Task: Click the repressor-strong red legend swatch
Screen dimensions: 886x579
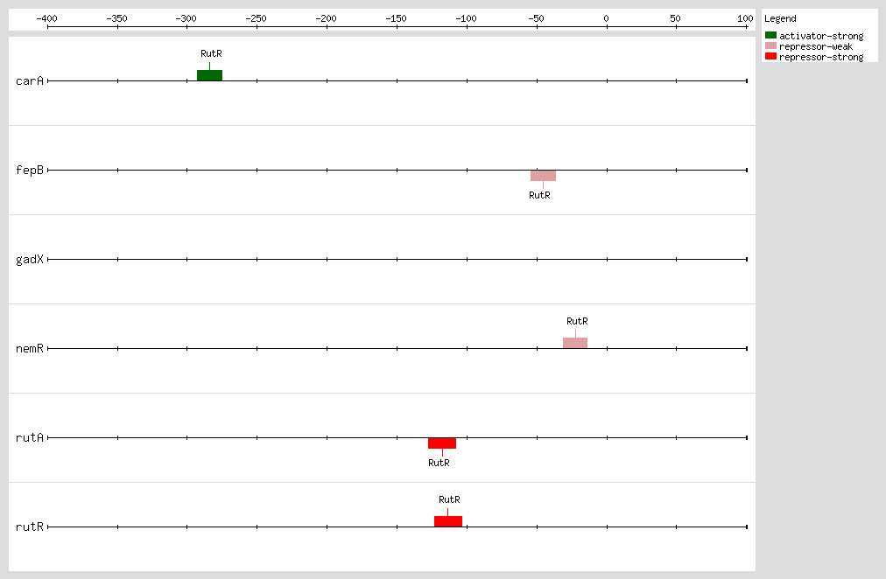Action: pyautogui.click(x=770, y=56)
